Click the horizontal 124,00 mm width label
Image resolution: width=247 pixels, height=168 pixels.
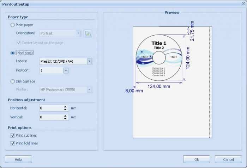click(x=159, y=86)
